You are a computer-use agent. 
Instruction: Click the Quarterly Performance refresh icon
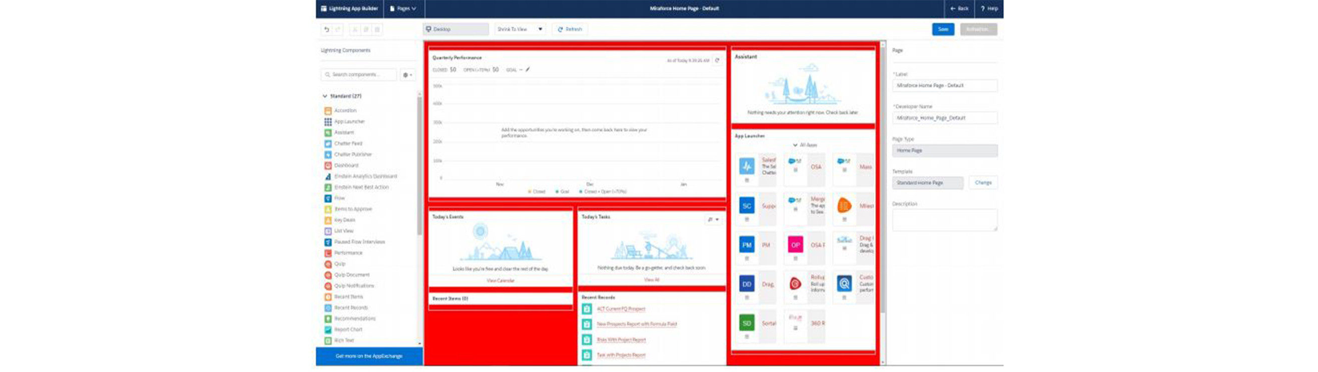click(x=717, y=61)
